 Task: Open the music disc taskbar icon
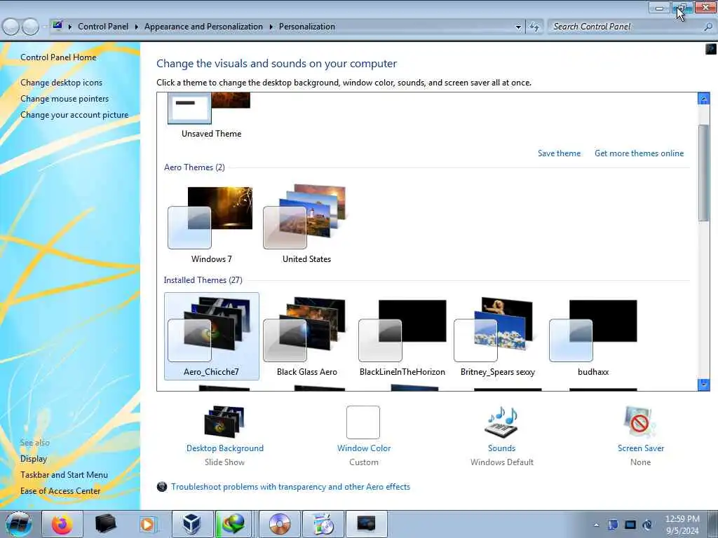point(323,524)
